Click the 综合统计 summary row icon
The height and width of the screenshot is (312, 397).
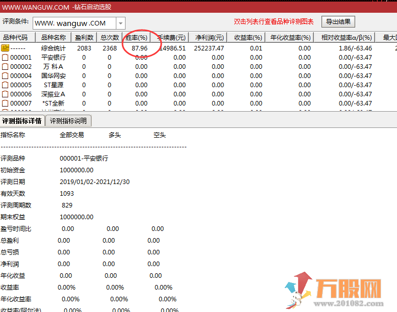pos(5,48)
